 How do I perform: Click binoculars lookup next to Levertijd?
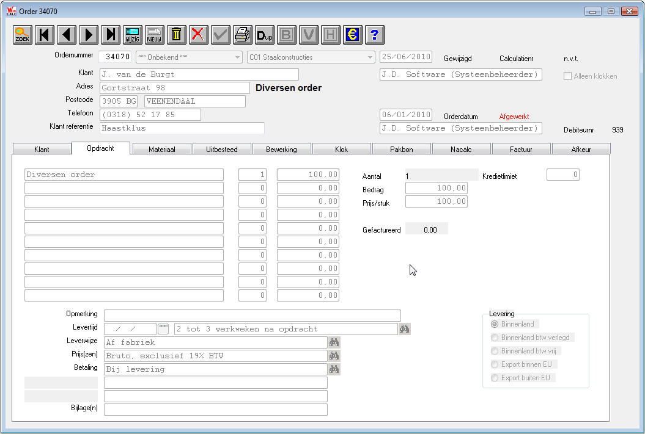tap(404, 329)
